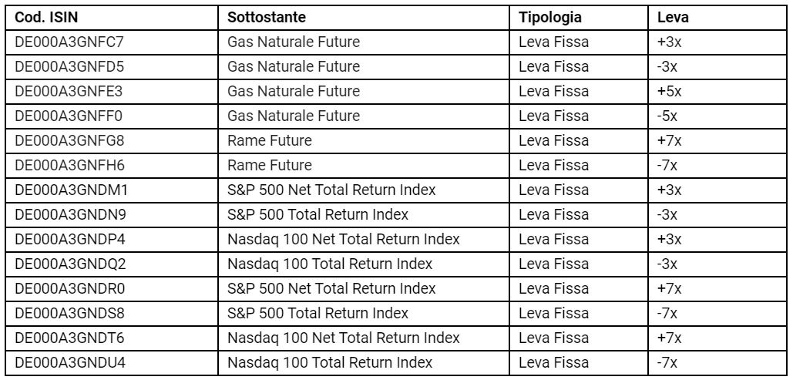
Task: Select ISIN code DE000A3GNDT6
Action: coord(70,338)
